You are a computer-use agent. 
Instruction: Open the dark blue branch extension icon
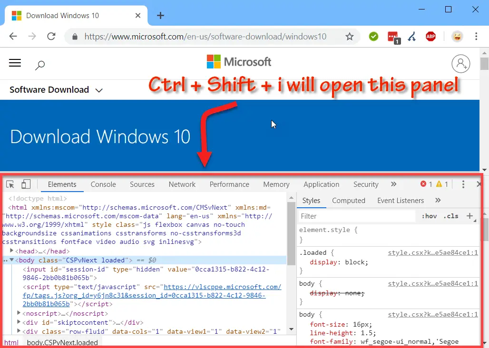coord(412,37)
